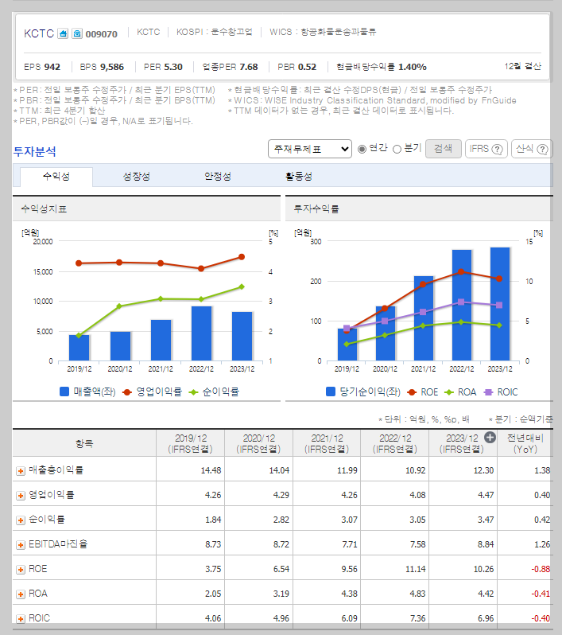Screen dimensions: 562x635
Task: Click the 14.48 cell in 매출총이익률 row
Action: pyautogui.click(x=211, y=470)
